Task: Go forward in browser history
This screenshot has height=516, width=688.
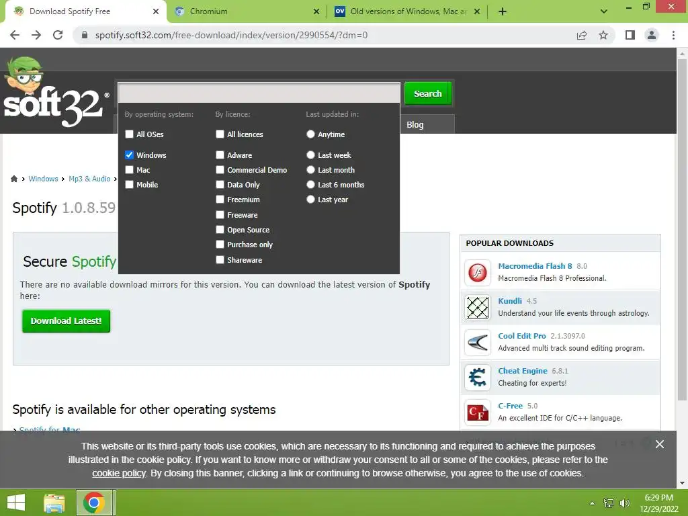Action: pos(36,35)
